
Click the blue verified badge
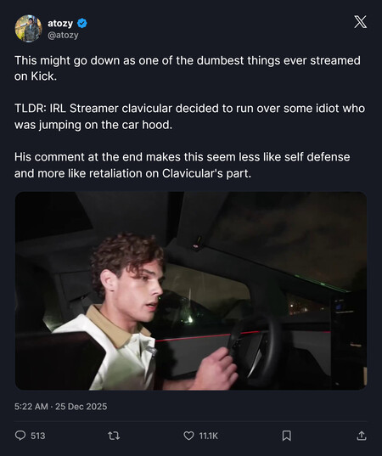pyautogui.click(x=82, y=23)
